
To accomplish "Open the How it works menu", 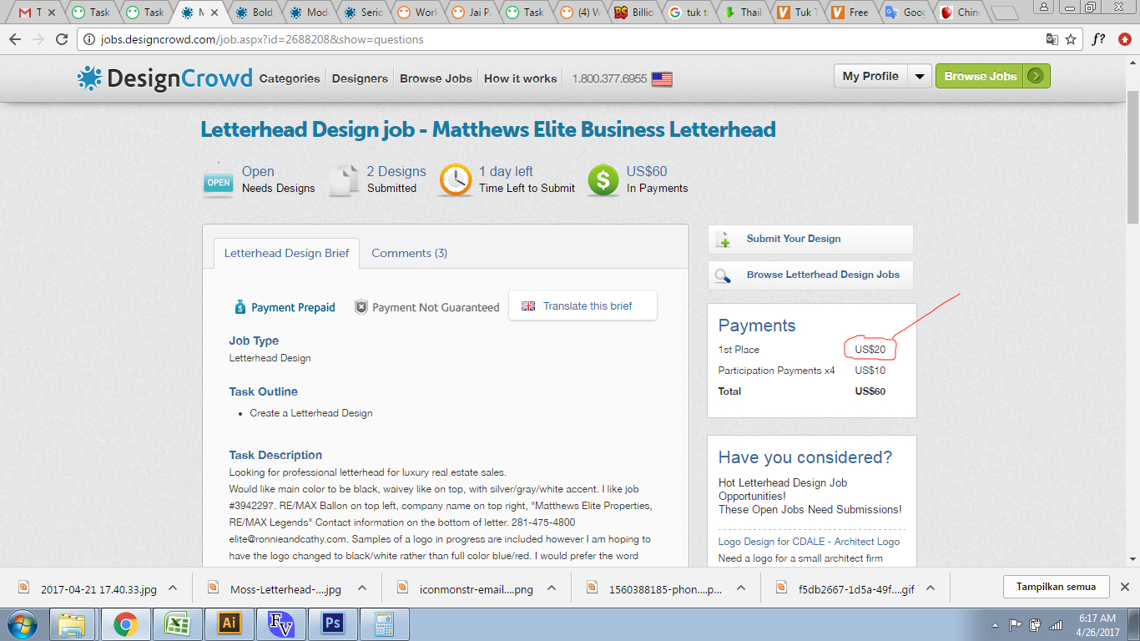I will [520, 78].
